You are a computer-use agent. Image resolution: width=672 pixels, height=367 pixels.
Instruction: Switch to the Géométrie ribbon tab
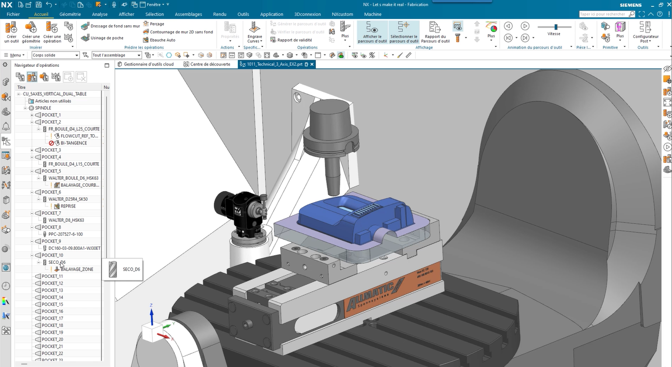coord(70,14)
